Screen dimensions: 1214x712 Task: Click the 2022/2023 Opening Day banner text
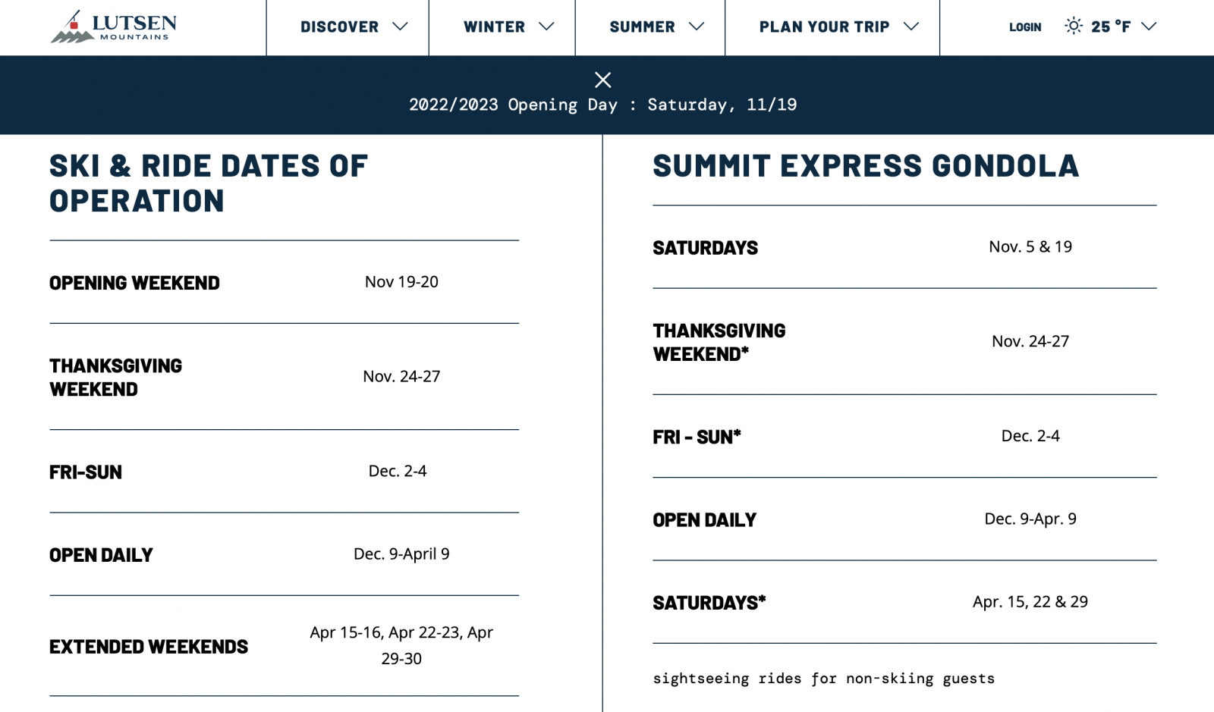click(x=603, y=105)
